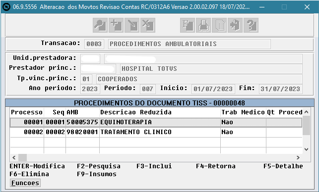Click the delete record toolbar icon
The height and width of the screenshot is (192, 319).
(148, 25)
